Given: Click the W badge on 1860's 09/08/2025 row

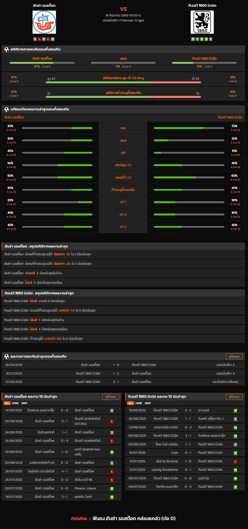Looking at the screenshot, I should click(x=235, y=436).
